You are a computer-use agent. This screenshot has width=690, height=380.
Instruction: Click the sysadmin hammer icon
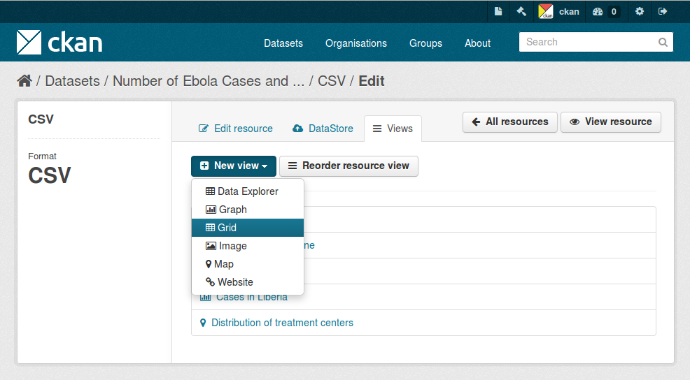[521, 11]
